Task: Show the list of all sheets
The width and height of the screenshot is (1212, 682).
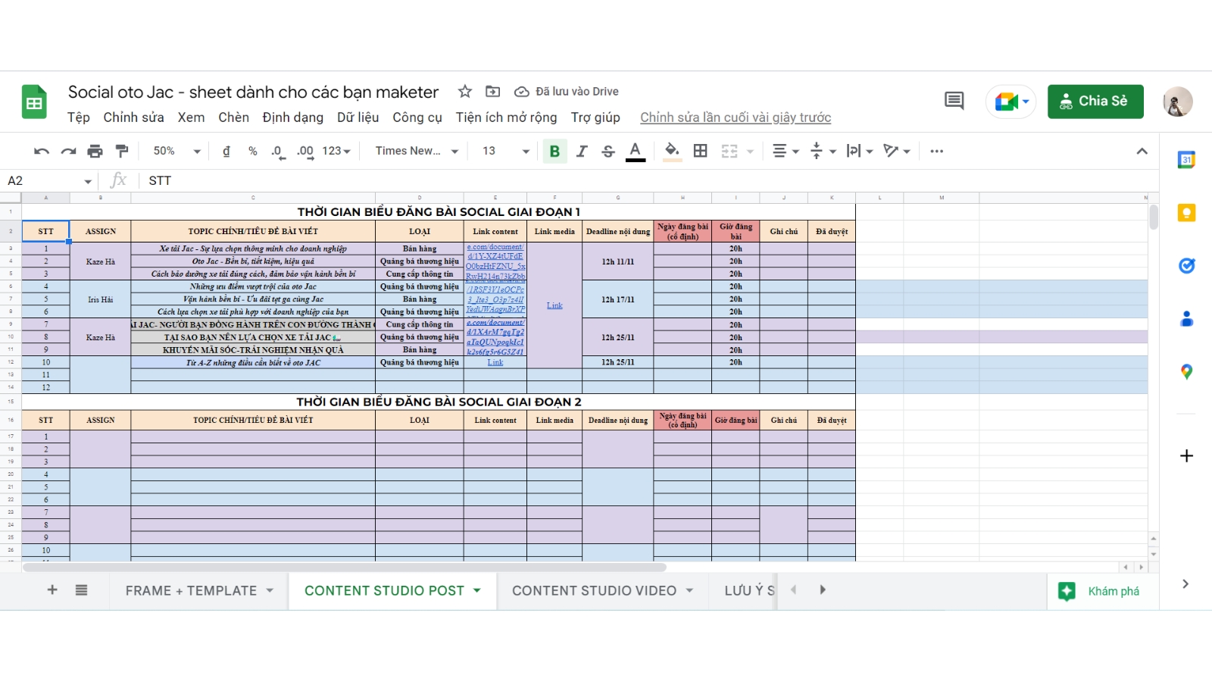Action: pyautogui.click(x=81, y=590)
